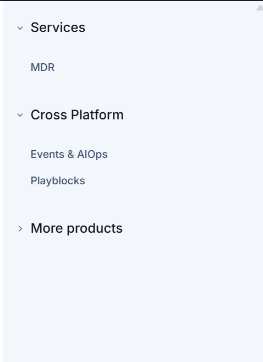Choose Playblocks under Cross Platform
The width and height of the screenshot is (263, 362).
[58, 180]
